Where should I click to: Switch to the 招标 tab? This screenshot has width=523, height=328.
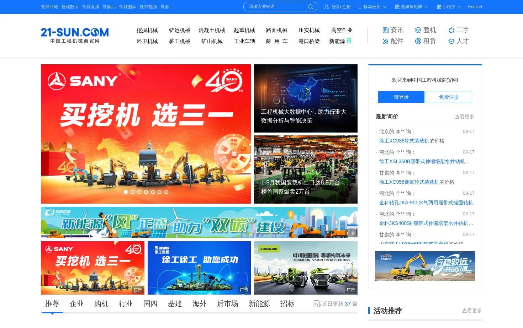287,304
